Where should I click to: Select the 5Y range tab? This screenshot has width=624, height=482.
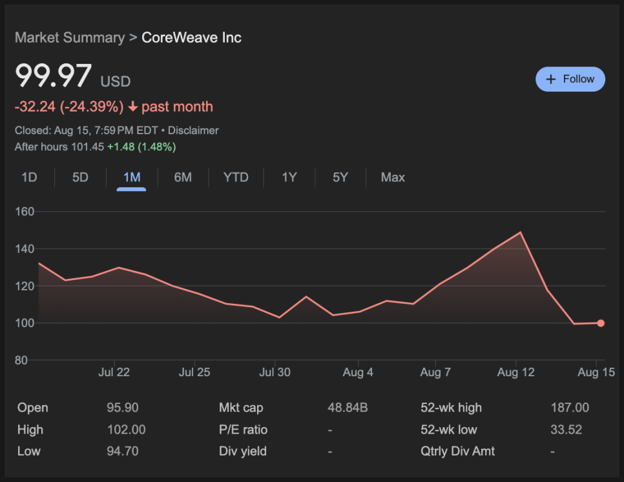point(340,177)
